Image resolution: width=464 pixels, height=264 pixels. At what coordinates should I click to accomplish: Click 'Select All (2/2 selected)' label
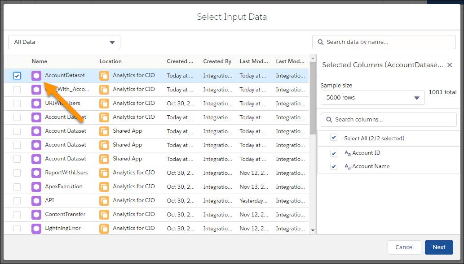pyautogui.click(x=374, y=138)
